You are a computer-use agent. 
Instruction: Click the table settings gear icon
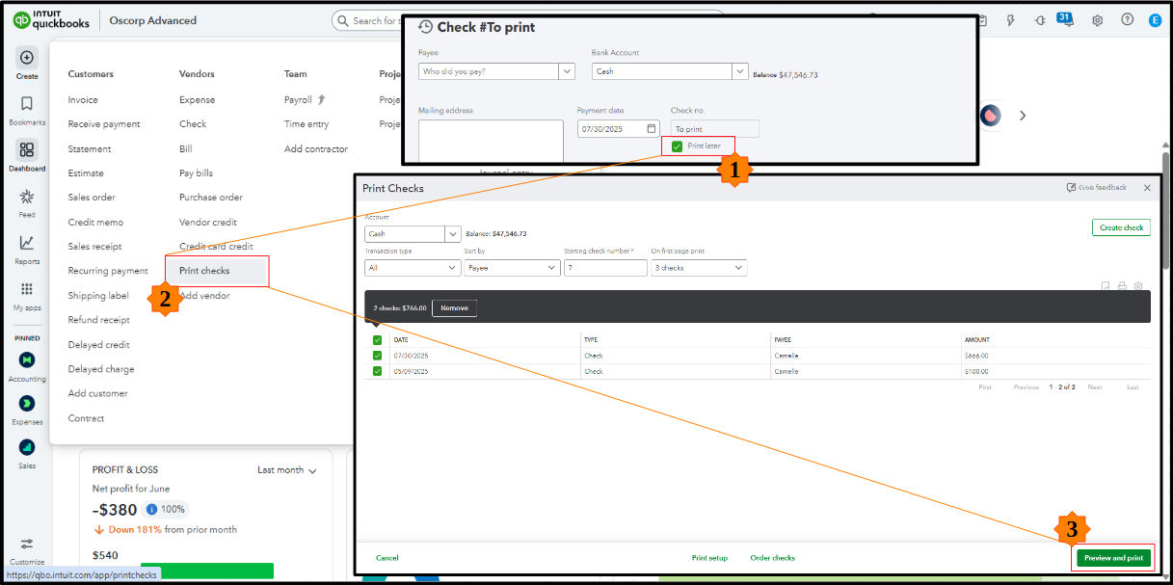pos(1138,286)
